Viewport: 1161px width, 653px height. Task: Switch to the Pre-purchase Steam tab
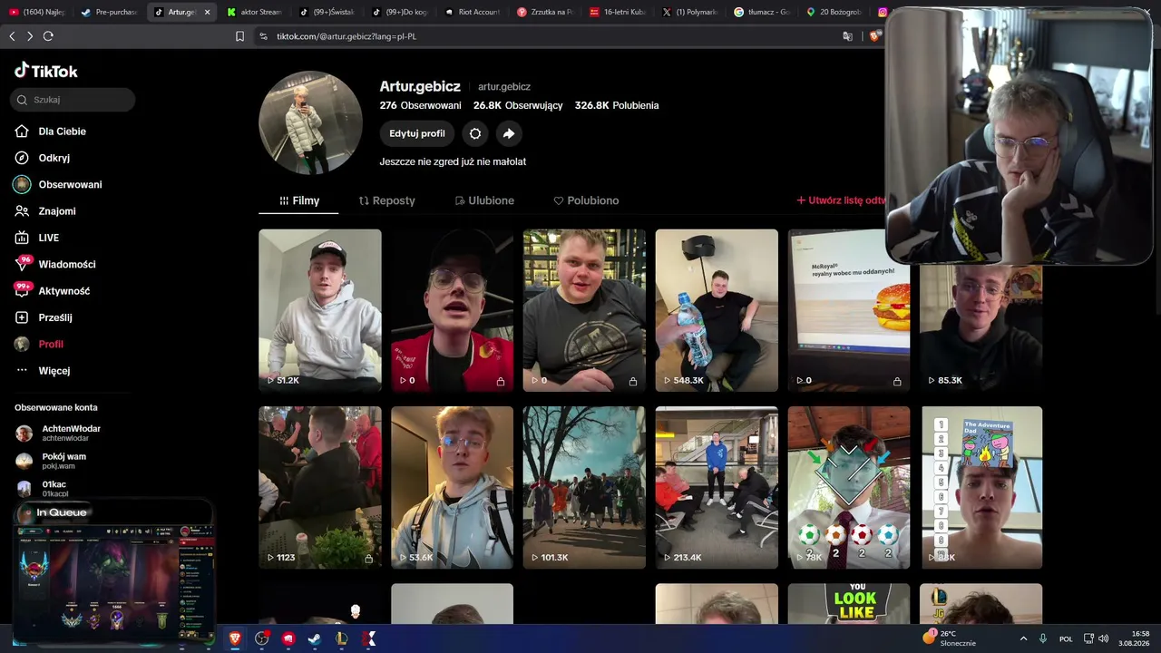tap(109, 12)
